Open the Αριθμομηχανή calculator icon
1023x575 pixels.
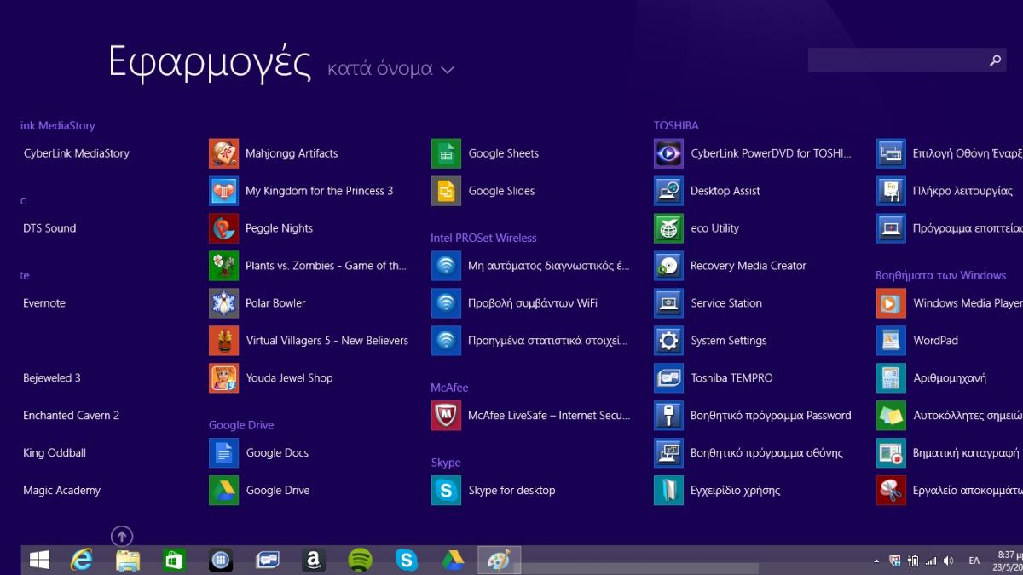pyautogui.click(x=891, y=378)
